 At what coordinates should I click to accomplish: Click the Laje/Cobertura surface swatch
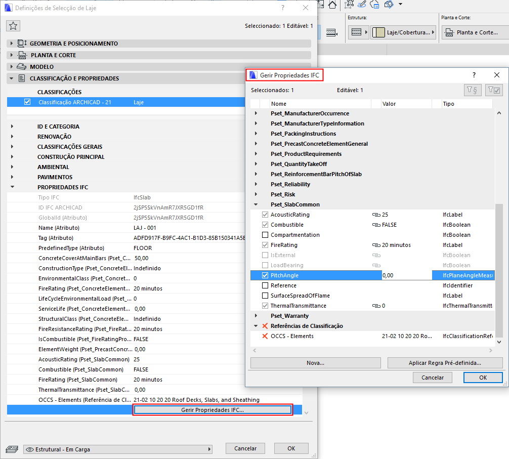tap(378, 32)
